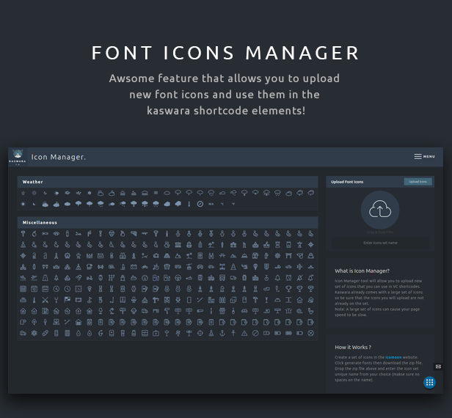The image size is (452, 418).
Task: Click the envelope icon on the right edge
Action: 438,367
